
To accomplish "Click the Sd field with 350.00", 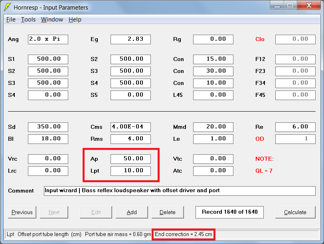I will (48, 127).
